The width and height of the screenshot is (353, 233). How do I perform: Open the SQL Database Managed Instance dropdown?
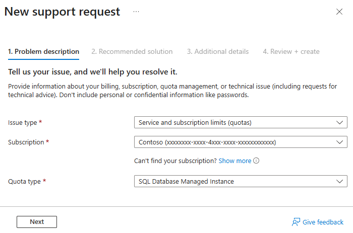pyautogui.click(x=240, y=181)
